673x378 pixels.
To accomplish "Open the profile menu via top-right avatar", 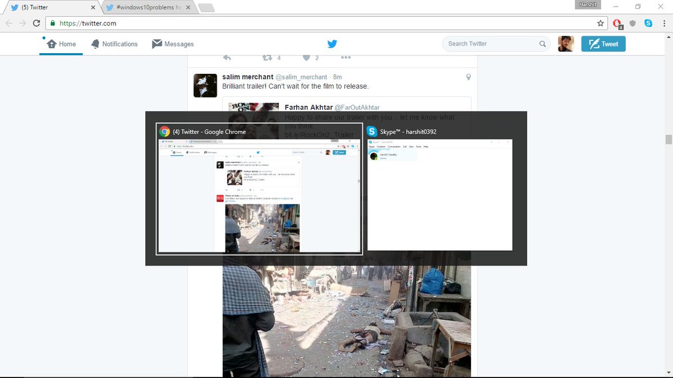I will pos(566,44).
